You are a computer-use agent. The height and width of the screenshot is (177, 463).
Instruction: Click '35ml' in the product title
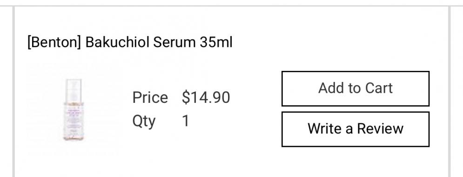pyautogui.click(x=216, y=43)
